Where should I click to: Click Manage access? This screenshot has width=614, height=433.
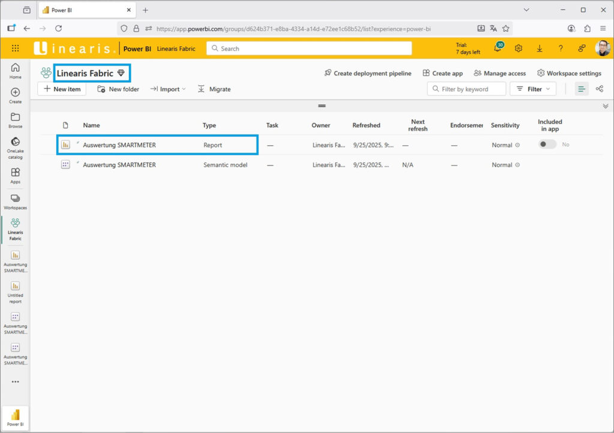pos(499,73)
